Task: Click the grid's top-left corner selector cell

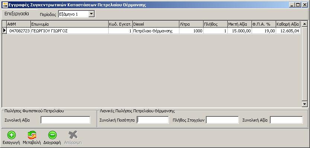Action: pos(4,24)
